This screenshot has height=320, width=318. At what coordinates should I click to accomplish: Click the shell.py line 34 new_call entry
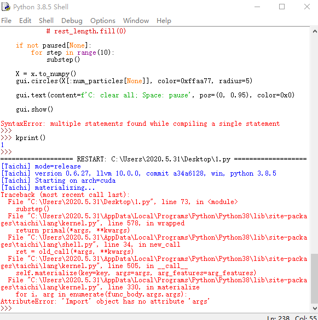coord(154,241)
